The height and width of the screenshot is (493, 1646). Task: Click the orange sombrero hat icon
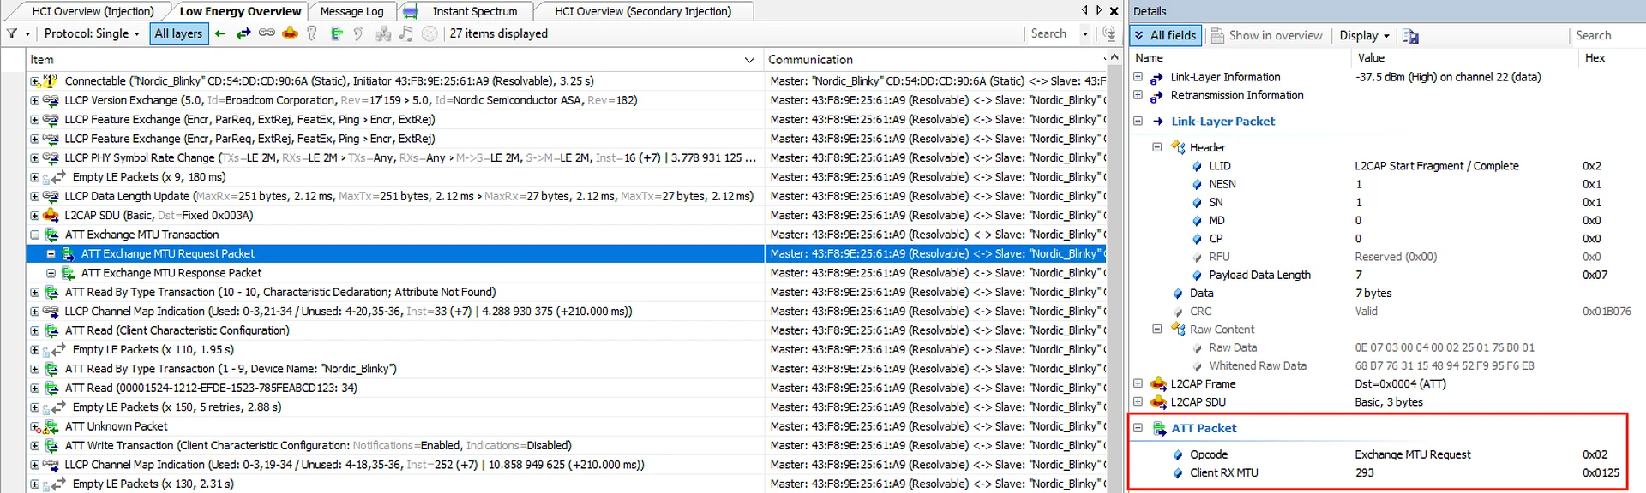click(x=290, y=33)
